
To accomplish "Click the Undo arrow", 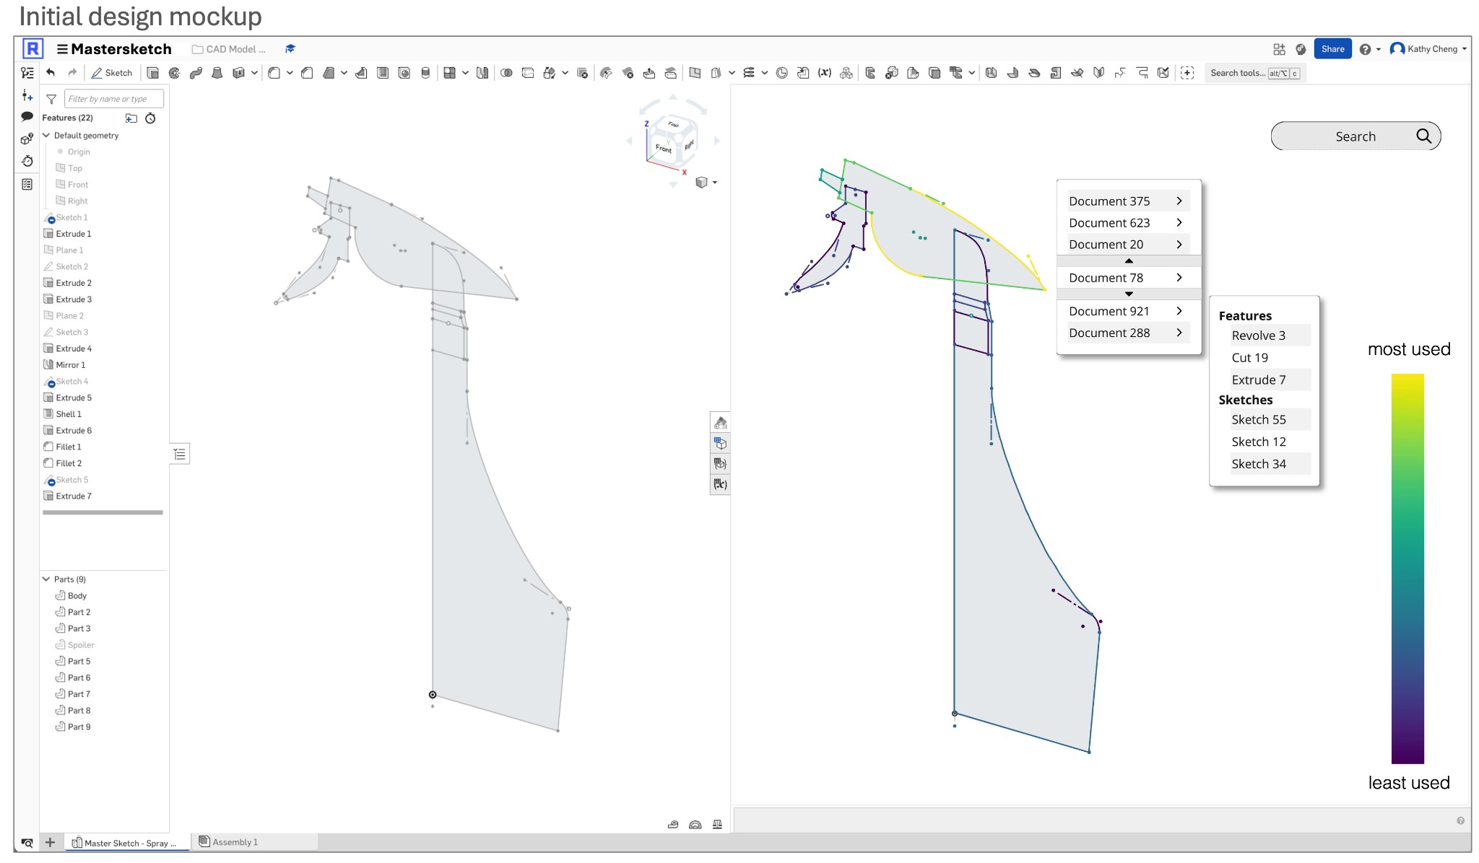I will pyautogui.click(x=51, y=72).
